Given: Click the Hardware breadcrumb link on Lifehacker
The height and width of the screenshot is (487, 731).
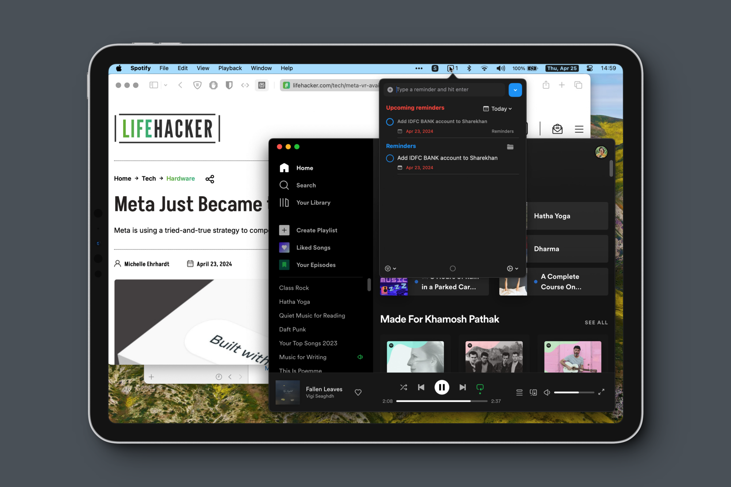Looking at the screenshot, I should click(x=181, y=178).
